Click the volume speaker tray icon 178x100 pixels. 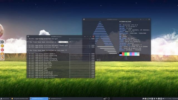coord(163,99)
